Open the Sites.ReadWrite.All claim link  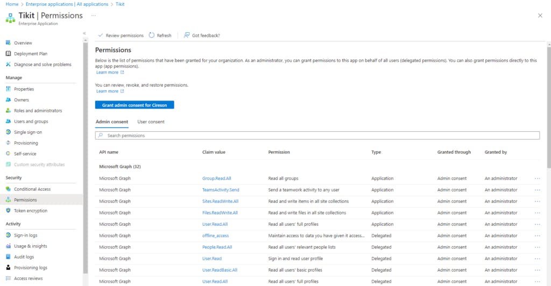point(220,202)
